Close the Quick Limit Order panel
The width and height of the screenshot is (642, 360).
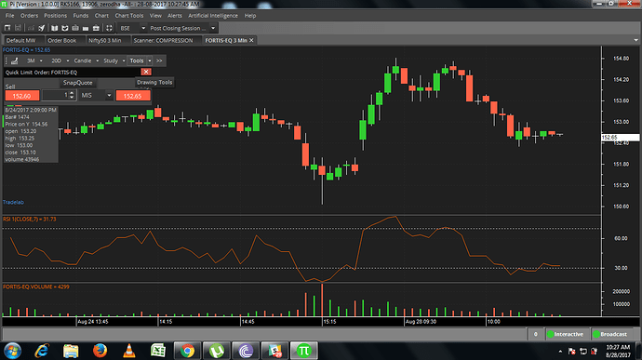coord(146,72)
